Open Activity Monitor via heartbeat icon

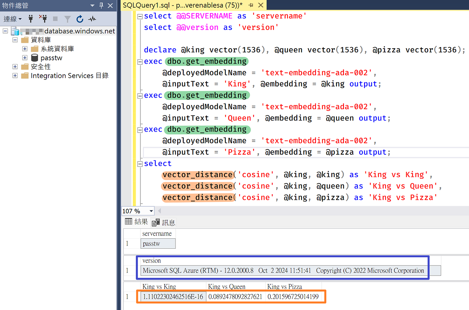(92, 19)
